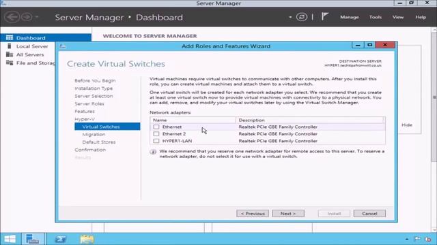Screen dimensions: 437x245
Task: Select Local Server in the sidebar
Action: click(32, 46)
